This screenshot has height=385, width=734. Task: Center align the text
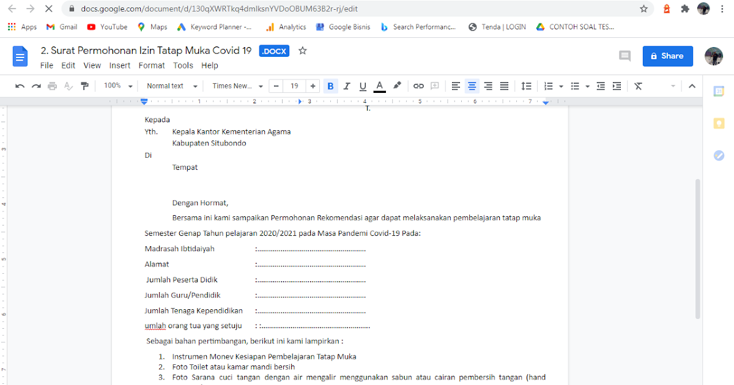(472, 86)
